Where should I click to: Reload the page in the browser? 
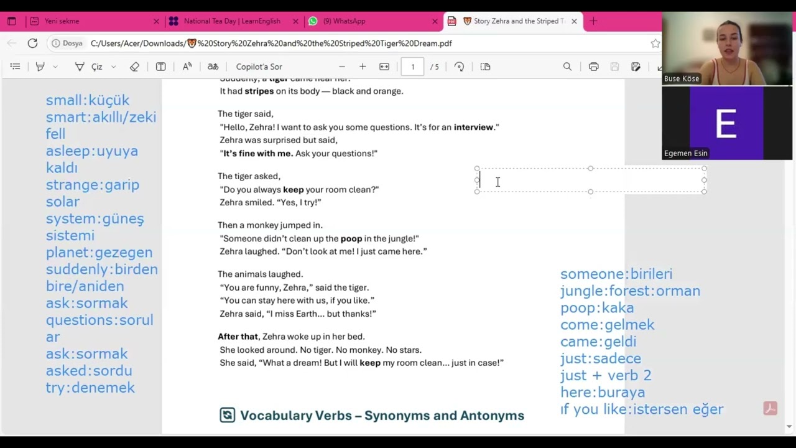coord(32,44)
